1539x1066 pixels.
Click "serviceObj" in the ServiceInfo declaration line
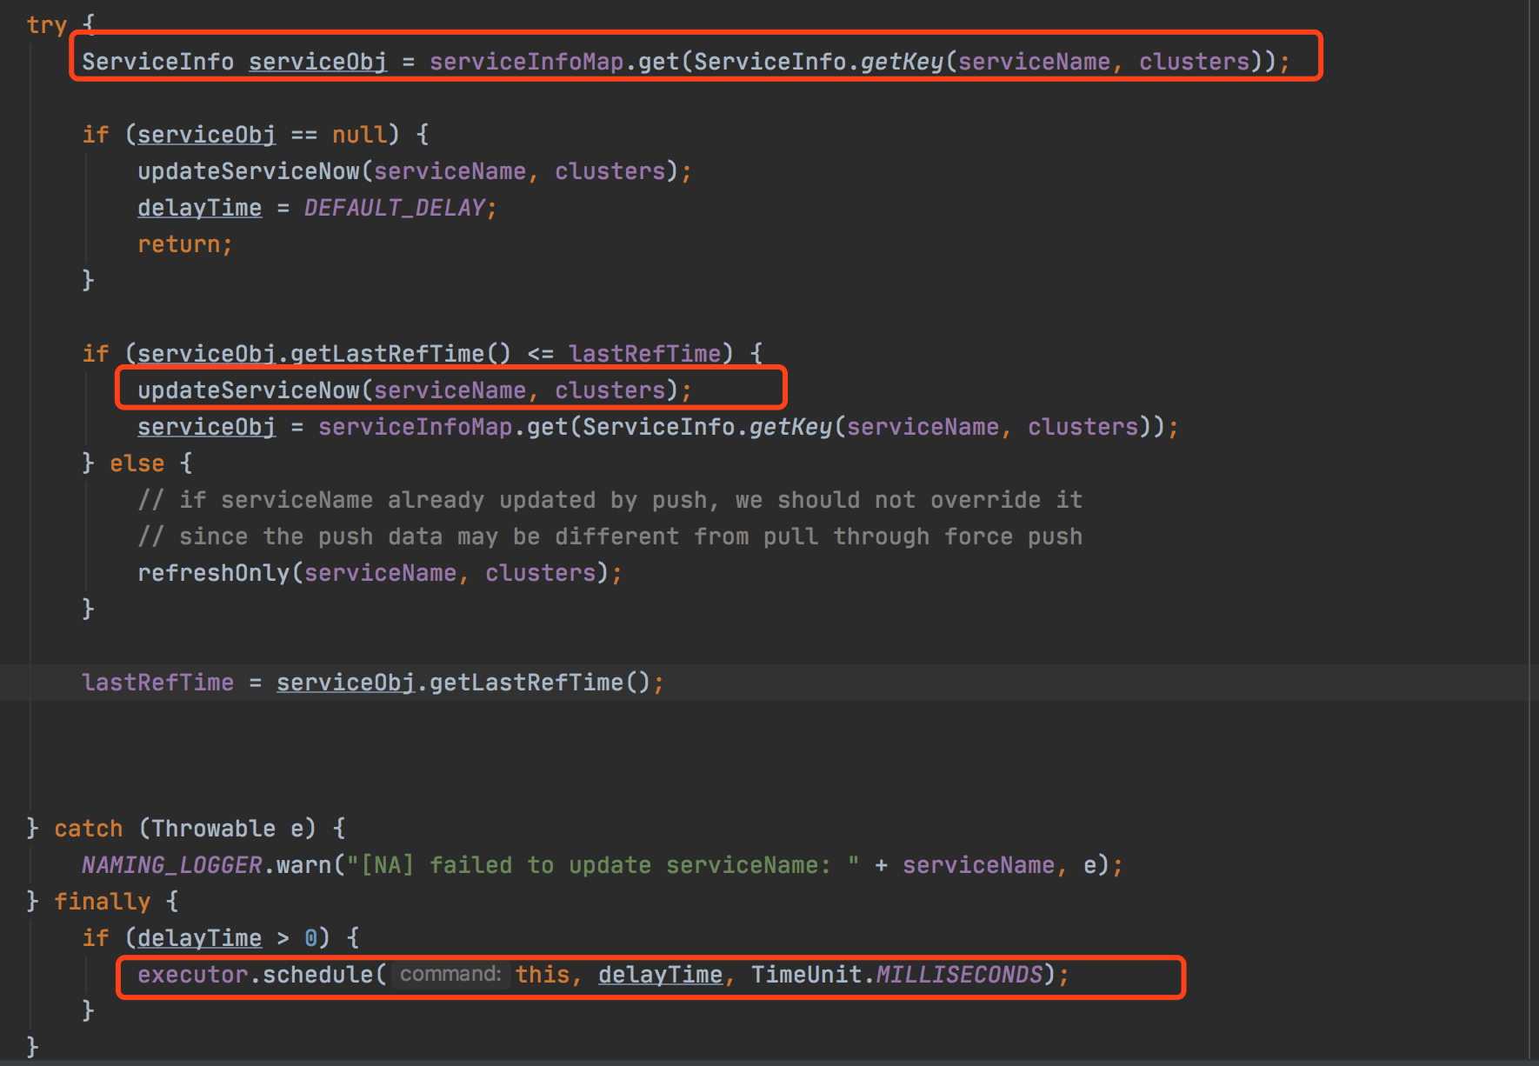pyautogui.click(x=317, y=62)
